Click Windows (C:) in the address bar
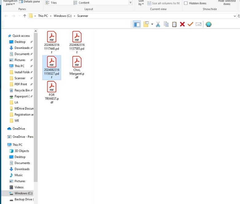The width and height of the screenshot is (240, 204). pyautogui.click(x=62, y=16)
